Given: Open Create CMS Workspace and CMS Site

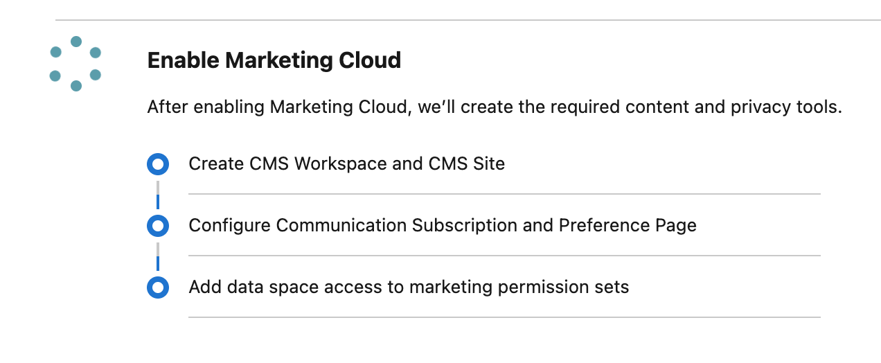Looking at the screenshot, I should click(x=346, y=164).
